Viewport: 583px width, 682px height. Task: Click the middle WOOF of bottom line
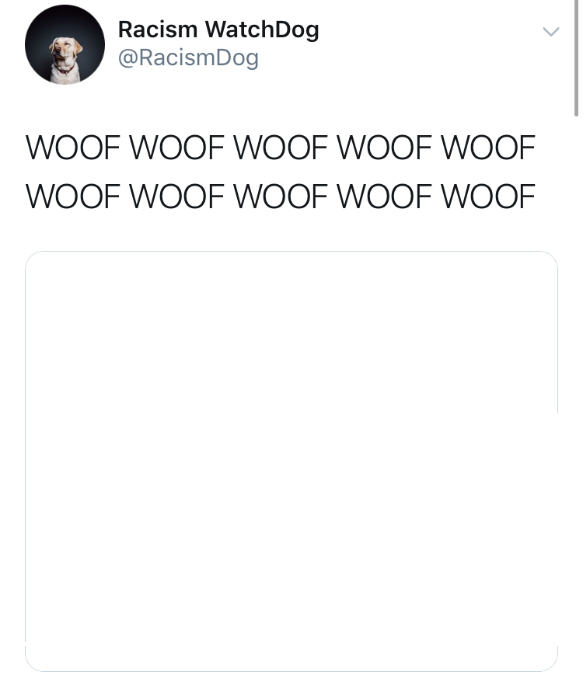(281, 197)
